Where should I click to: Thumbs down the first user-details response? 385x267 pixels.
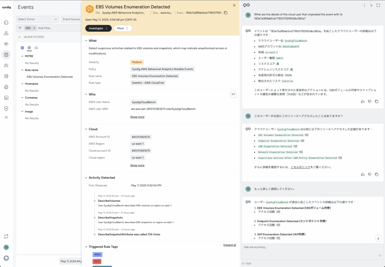pyautogui.click(x=370, y=101)
